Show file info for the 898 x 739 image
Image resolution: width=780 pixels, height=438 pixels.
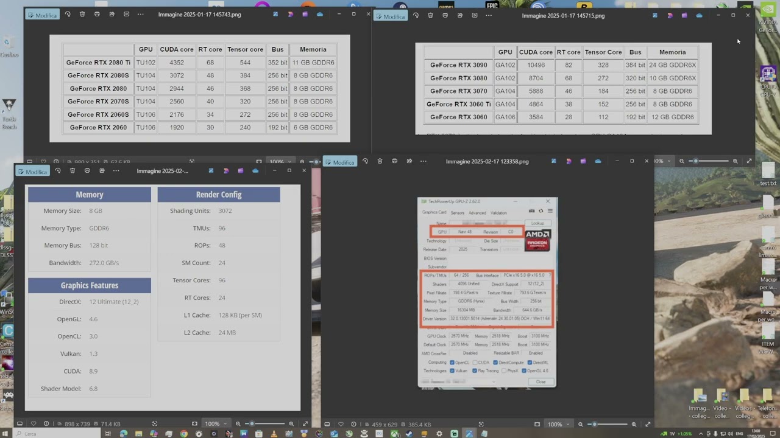coord(46,424)
